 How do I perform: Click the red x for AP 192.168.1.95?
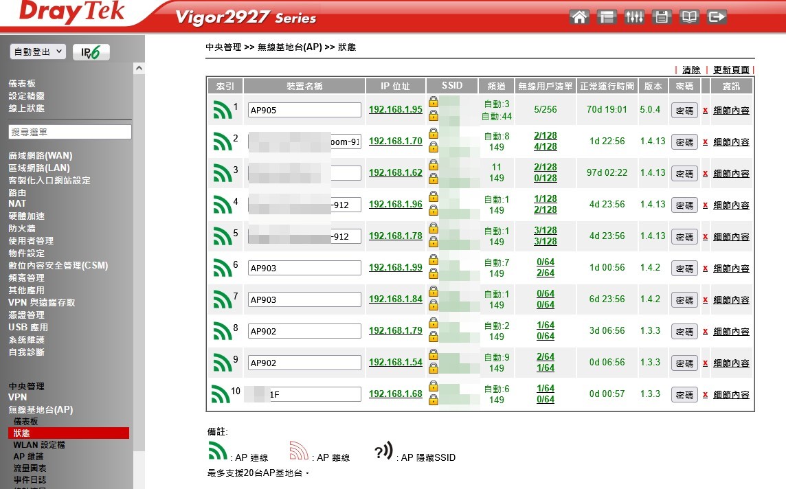(705, 111)
